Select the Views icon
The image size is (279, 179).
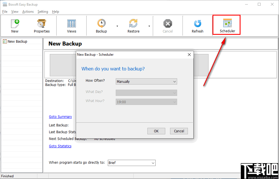71,25
